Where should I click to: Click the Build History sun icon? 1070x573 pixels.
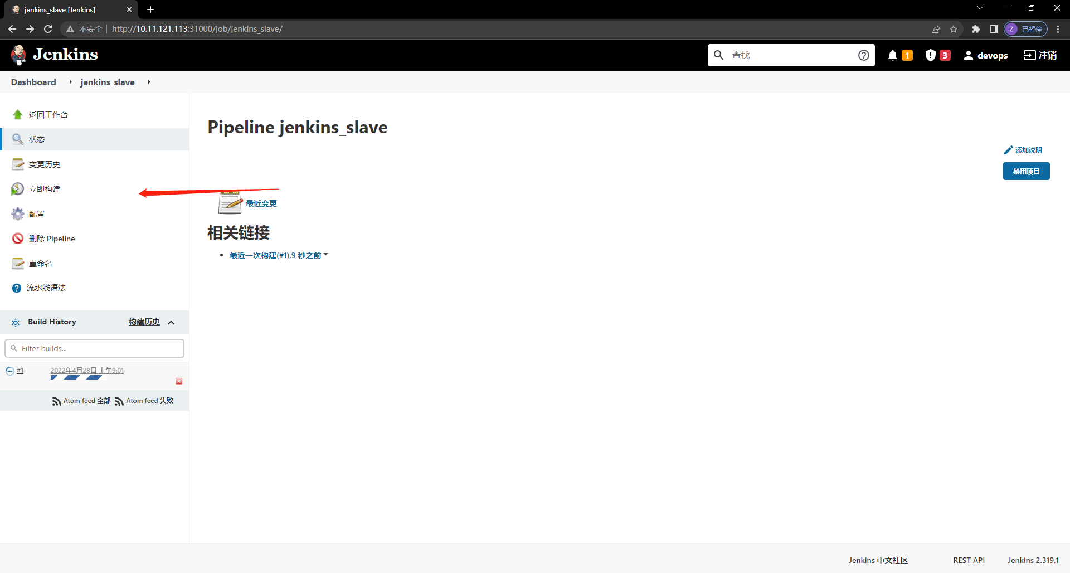16,322
